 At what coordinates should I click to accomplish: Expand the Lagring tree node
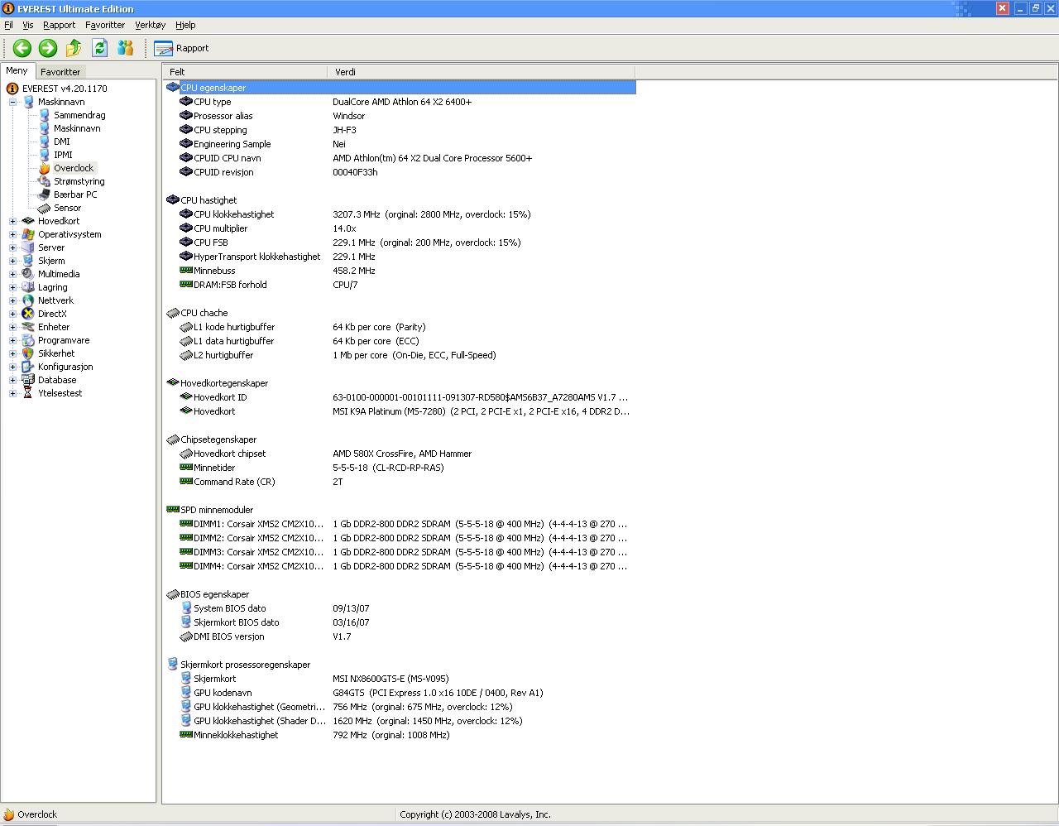pyautogui.click(x=12, y=287)
